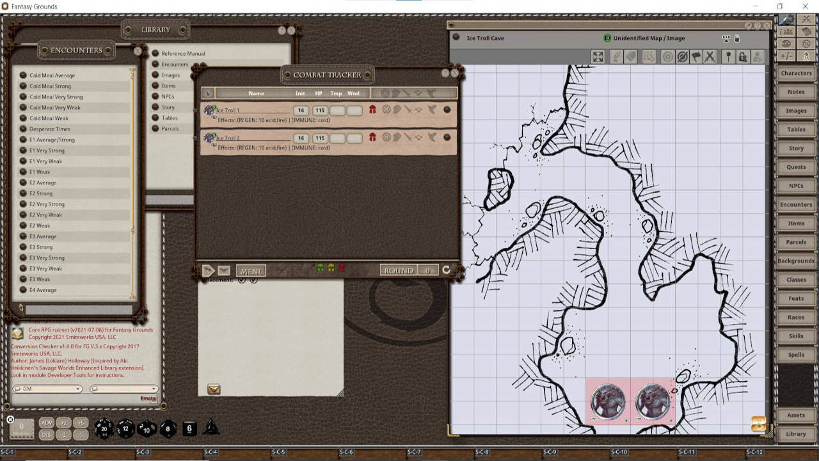The width and height of the screenshot is (819, 461).
Task: Toggle the red faction helmet on Ice Troll 1
Action: coord(372,109)
